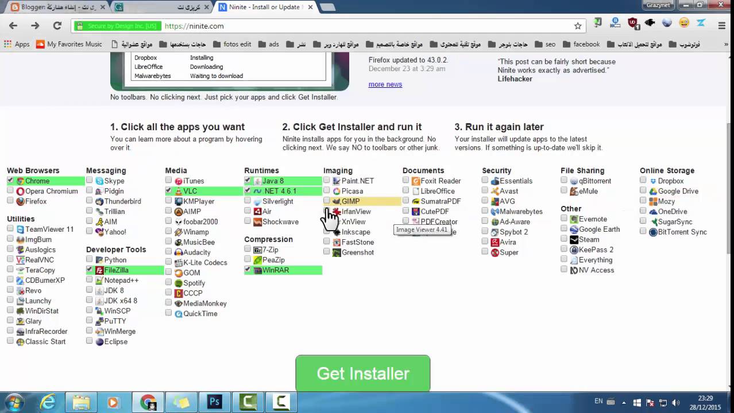
Task: Open the seo bookmark folder
Action: [x=544, y=44]
